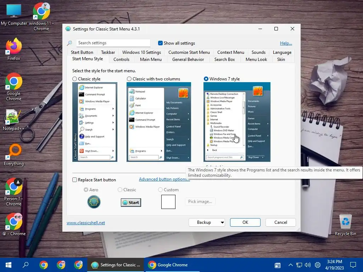Click the Aero shell start button image
Image resolution: width=363 pixels, height=272 pixels.
(x=94, y=202)
